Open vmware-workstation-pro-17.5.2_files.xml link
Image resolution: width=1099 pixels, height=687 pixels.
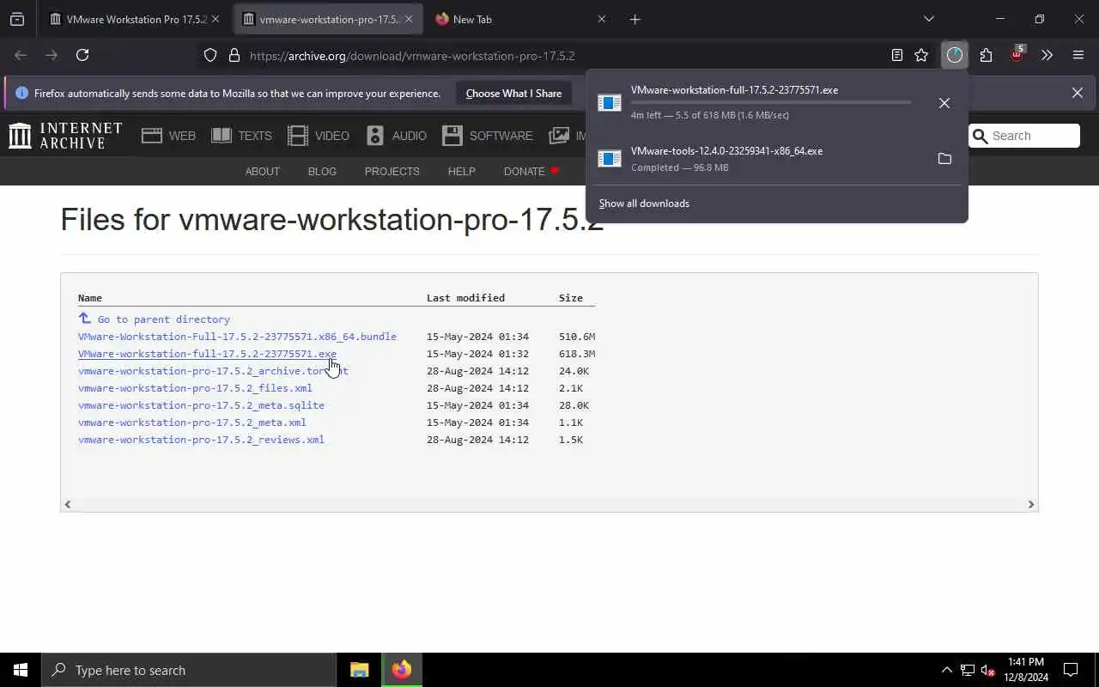pyautogui.click(x=195, y=388)
